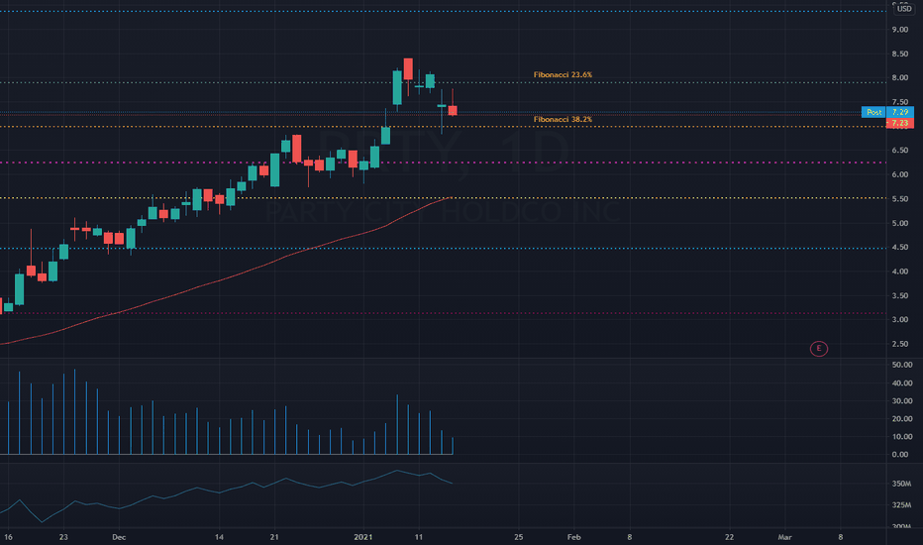923x545 pixels.
Task: Click the 0.00 volume axis label
Action: tap(899, 455)
